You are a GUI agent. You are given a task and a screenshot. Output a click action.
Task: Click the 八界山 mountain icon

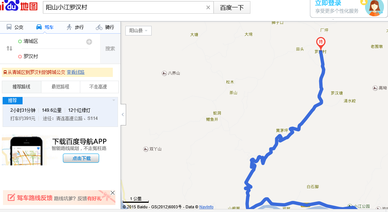click(164, 73)
